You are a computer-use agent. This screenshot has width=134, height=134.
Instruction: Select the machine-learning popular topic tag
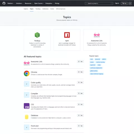coord(100,62)
